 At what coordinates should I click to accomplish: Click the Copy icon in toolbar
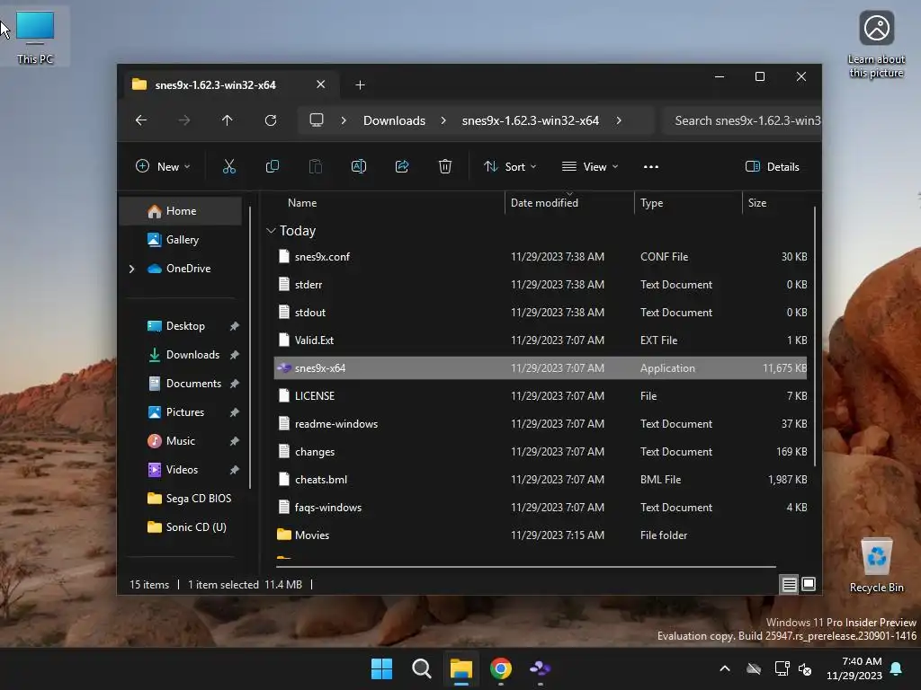[x=272, y=166]
